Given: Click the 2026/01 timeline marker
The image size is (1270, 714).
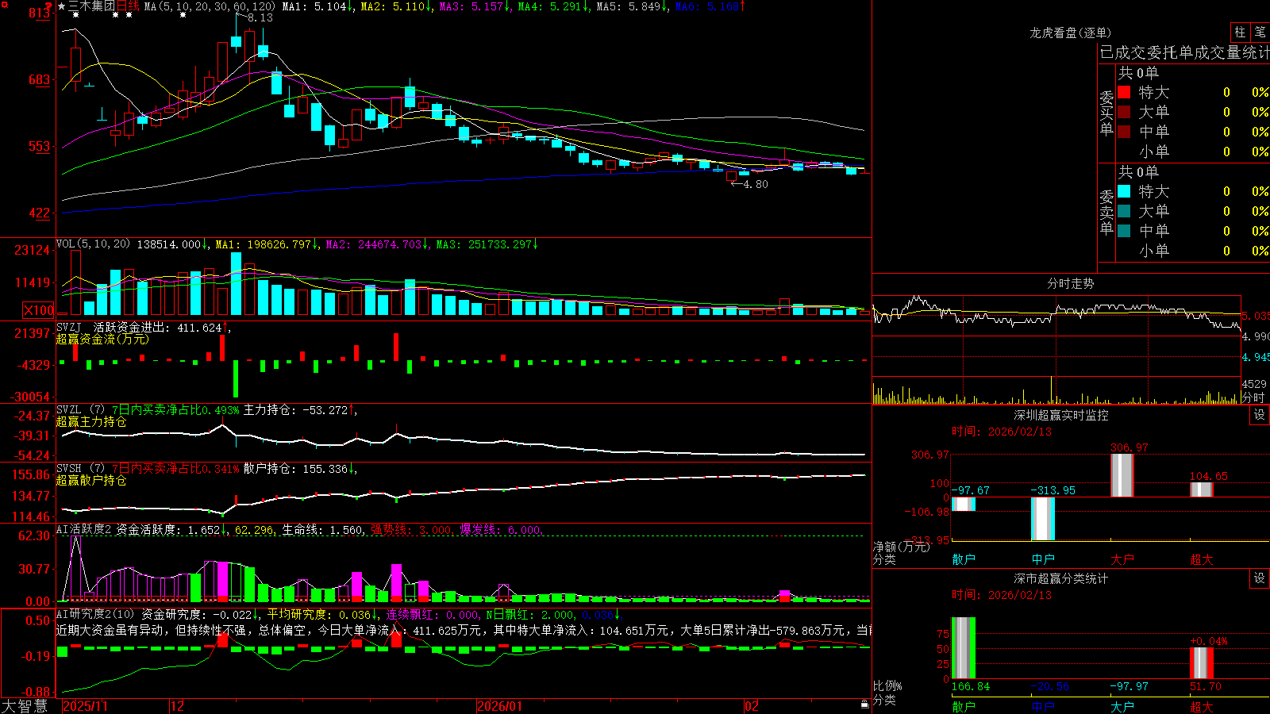Looking at the screenshot, I should click(x=500, y=706).
